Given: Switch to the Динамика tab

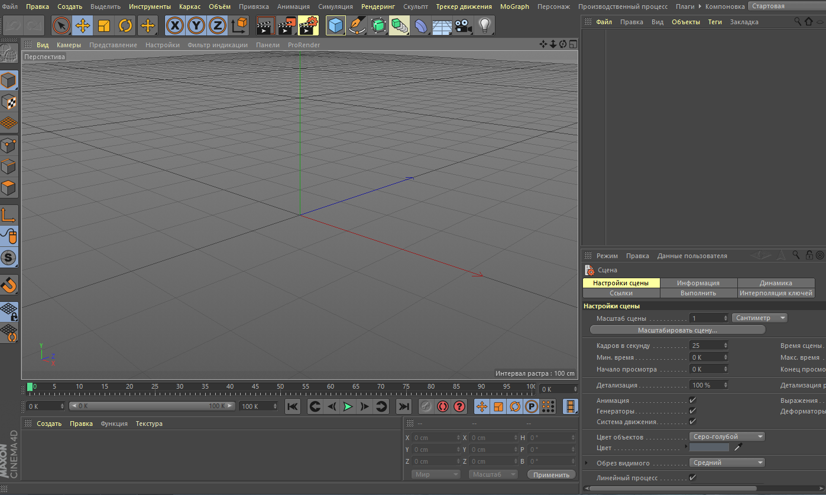Looking at the screenshot, I should pos(776,283).
